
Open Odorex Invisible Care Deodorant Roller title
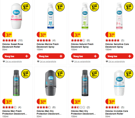[117, 112]
